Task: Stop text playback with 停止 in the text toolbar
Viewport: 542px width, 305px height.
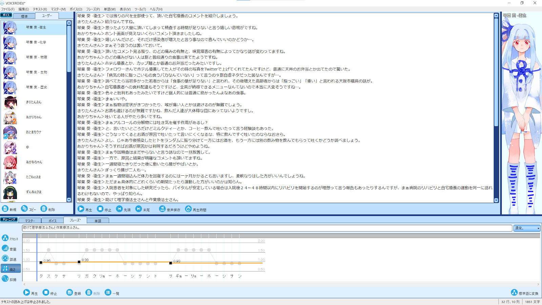Action: [x=100, y=209]
